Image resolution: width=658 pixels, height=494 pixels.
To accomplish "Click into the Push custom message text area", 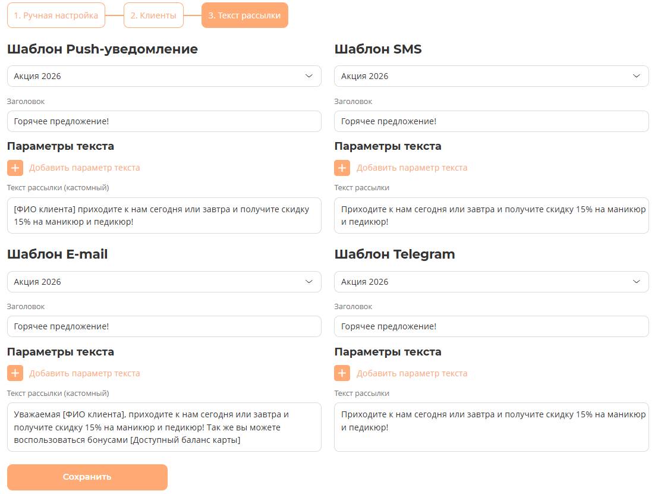I will [164, 215].
